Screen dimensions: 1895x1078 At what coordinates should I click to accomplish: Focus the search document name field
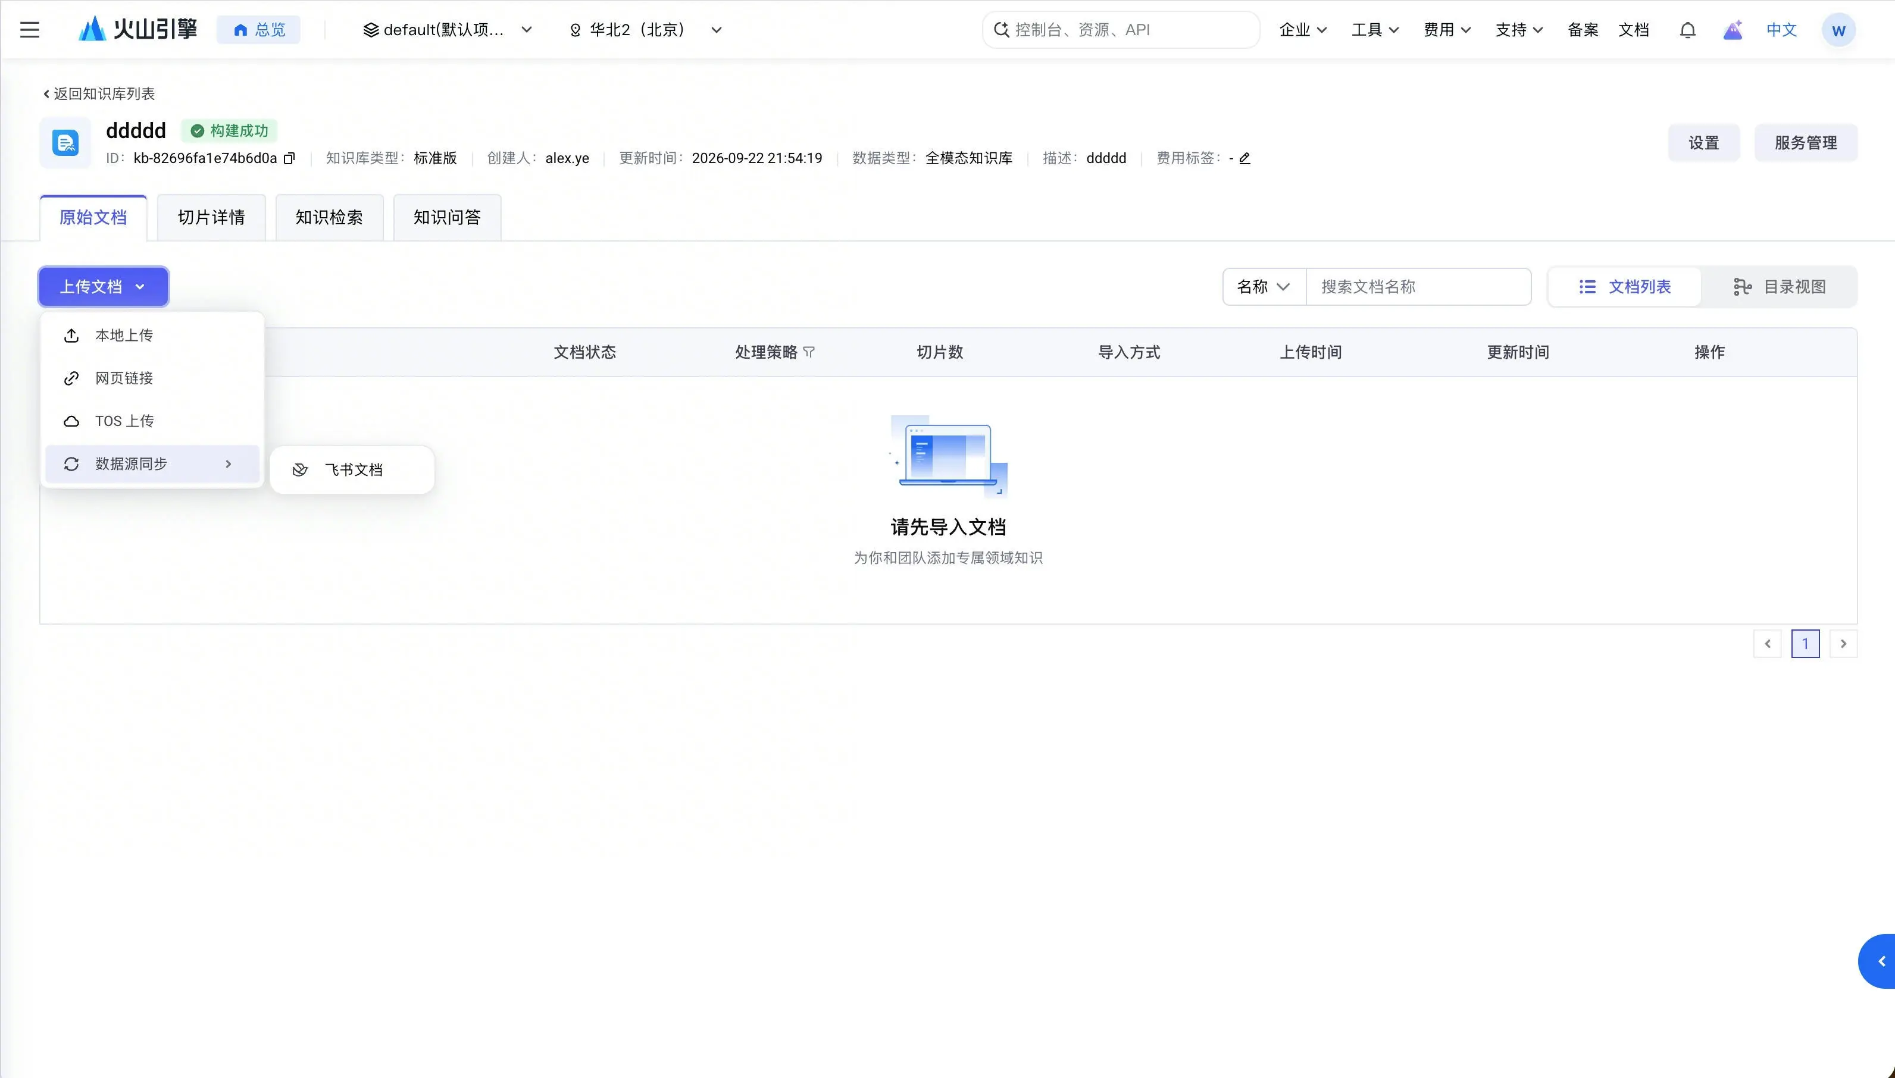(x=1418, y=287)
